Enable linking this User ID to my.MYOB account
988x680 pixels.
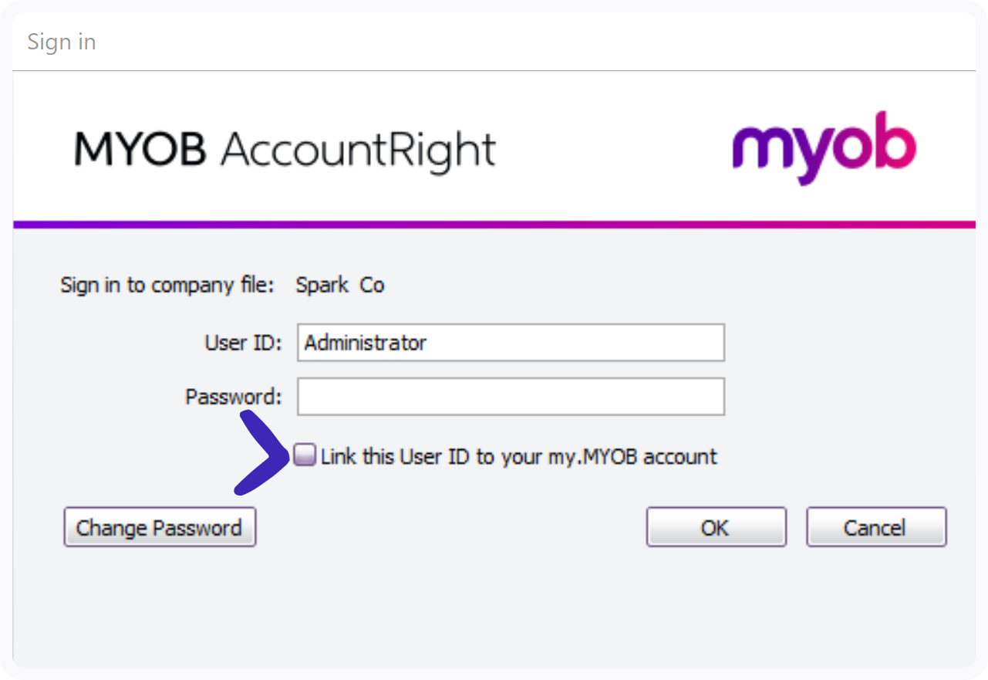click(x=304, y=455)
